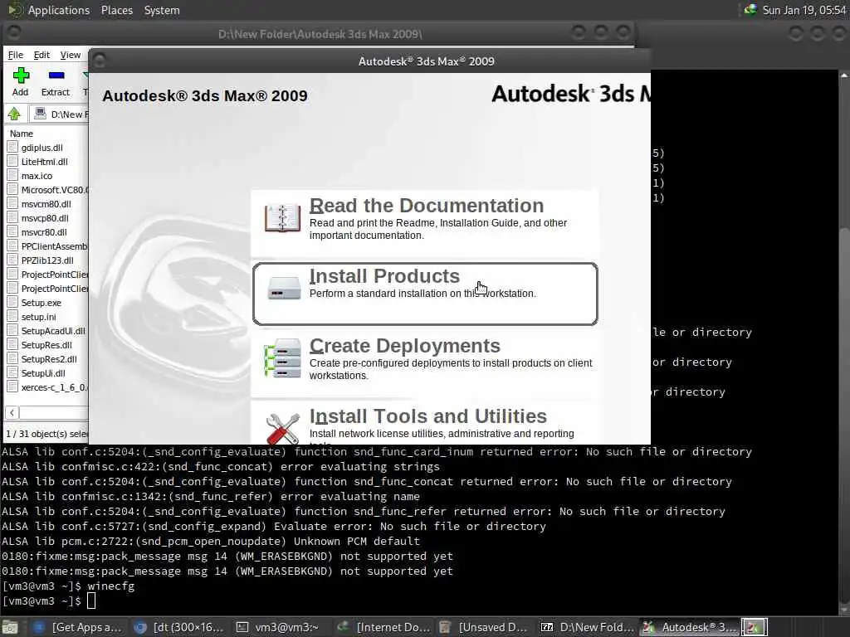Viewport: 850px width, 637px height.
Task: Click Install Products heading
Action: coord(384,276)
